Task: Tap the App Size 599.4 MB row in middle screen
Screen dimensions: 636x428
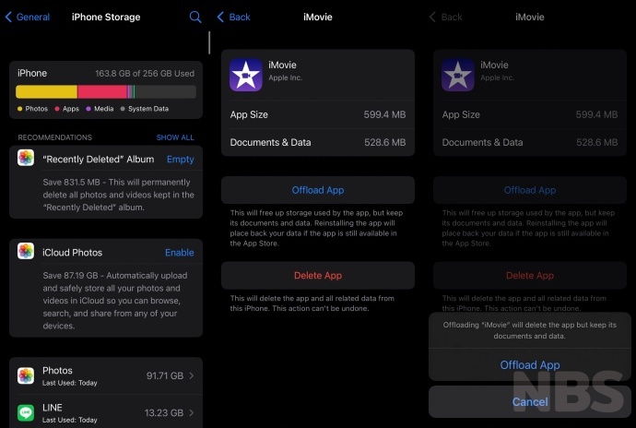Action: (318, 114)
